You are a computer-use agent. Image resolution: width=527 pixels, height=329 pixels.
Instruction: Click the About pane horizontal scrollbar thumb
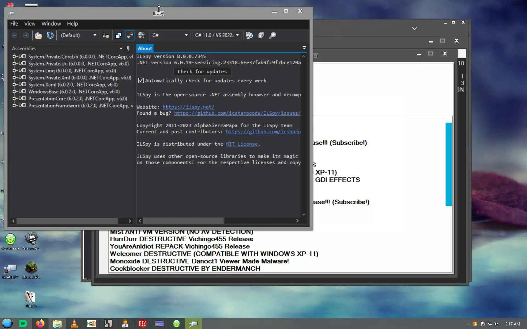point(183,221)
